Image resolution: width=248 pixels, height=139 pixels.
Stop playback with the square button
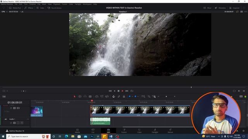click(x=119, y=91)
